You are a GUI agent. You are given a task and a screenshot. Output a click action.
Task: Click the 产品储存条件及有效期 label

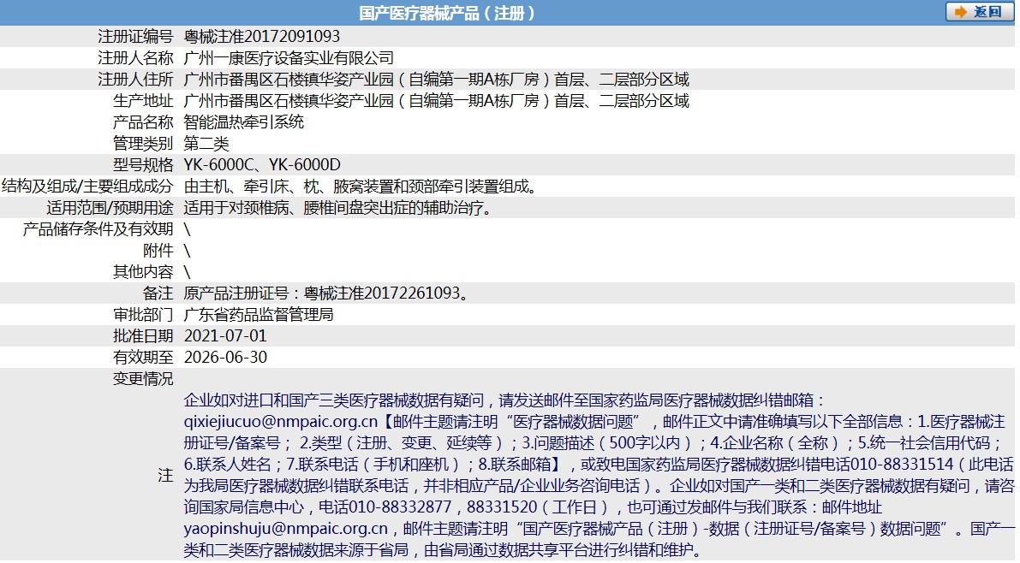pos(98,228)
